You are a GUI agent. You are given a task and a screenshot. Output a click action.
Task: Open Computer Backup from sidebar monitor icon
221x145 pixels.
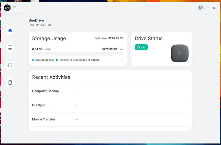pyautogui.click(x=10, y=48)
